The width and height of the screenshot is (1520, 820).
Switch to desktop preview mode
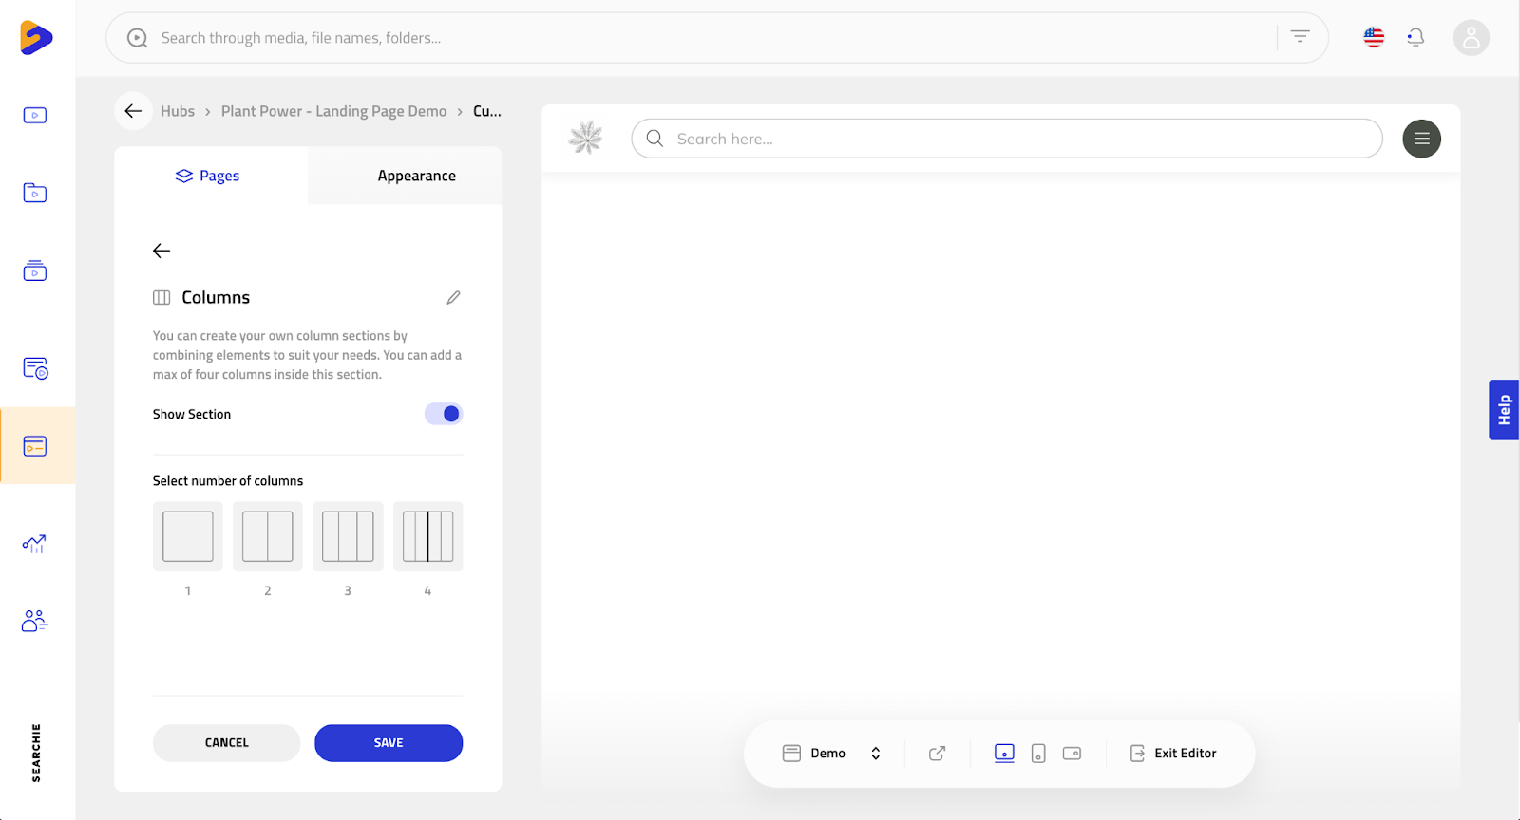click(x=1004, y=753)
